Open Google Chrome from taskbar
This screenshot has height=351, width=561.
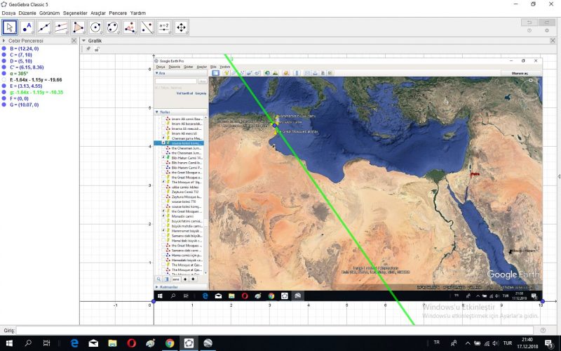click(170, 343)
